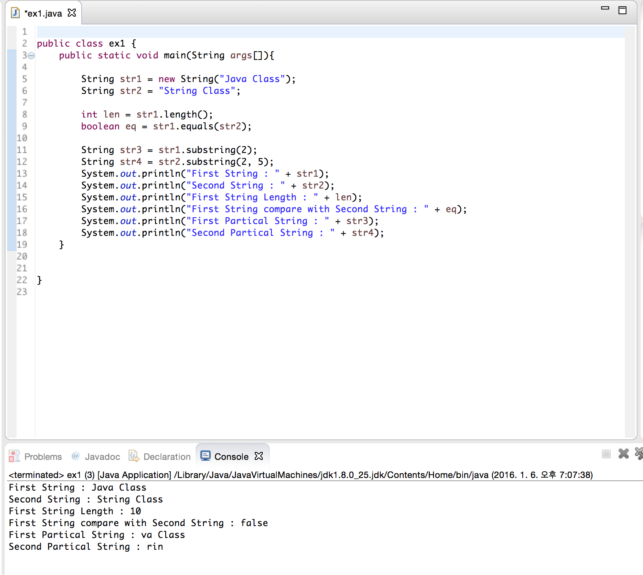Screen dimensions: 643x575
Task: Remove the terminated launch from console
Action: pos(624,454)
